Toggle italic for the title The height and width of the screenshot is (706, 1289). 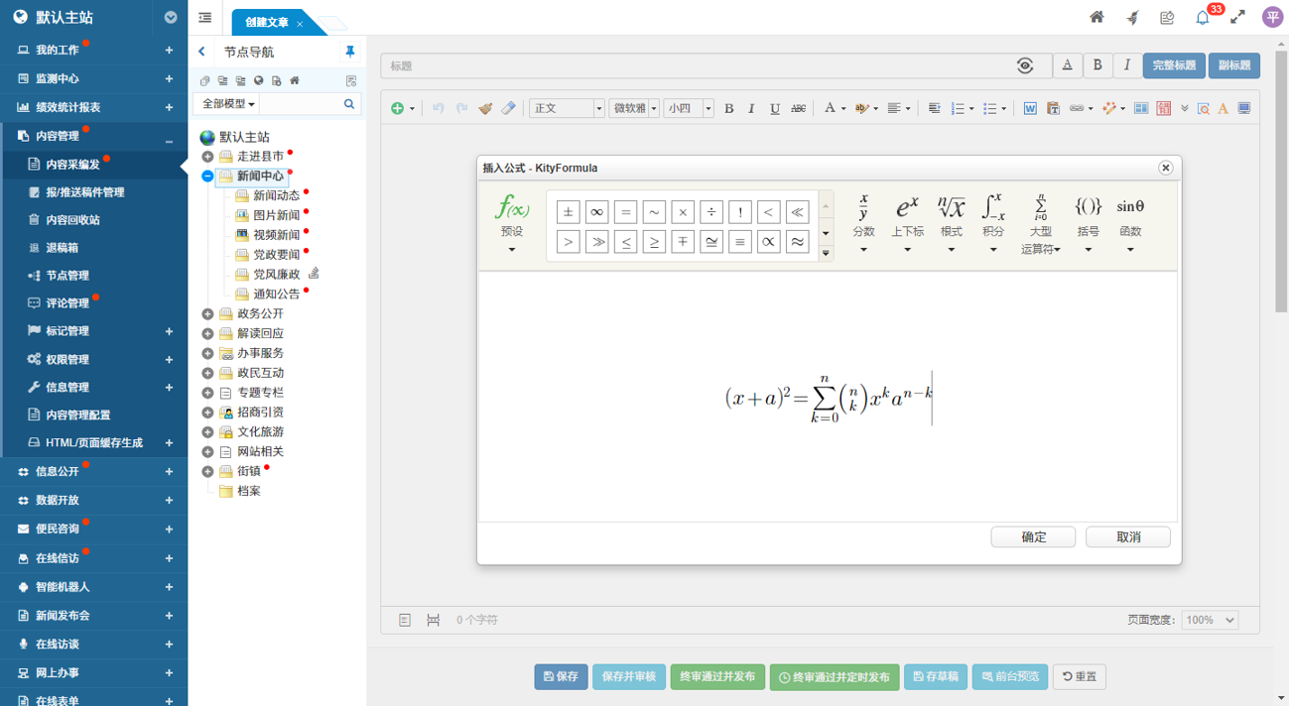(1126, 65)
